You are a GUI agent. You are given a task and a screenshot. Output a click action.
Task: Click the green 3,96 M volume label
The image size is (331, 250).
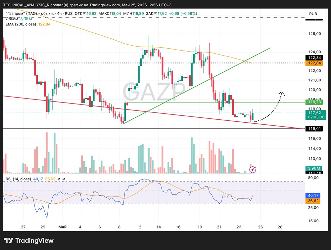(x=314, y=168)
